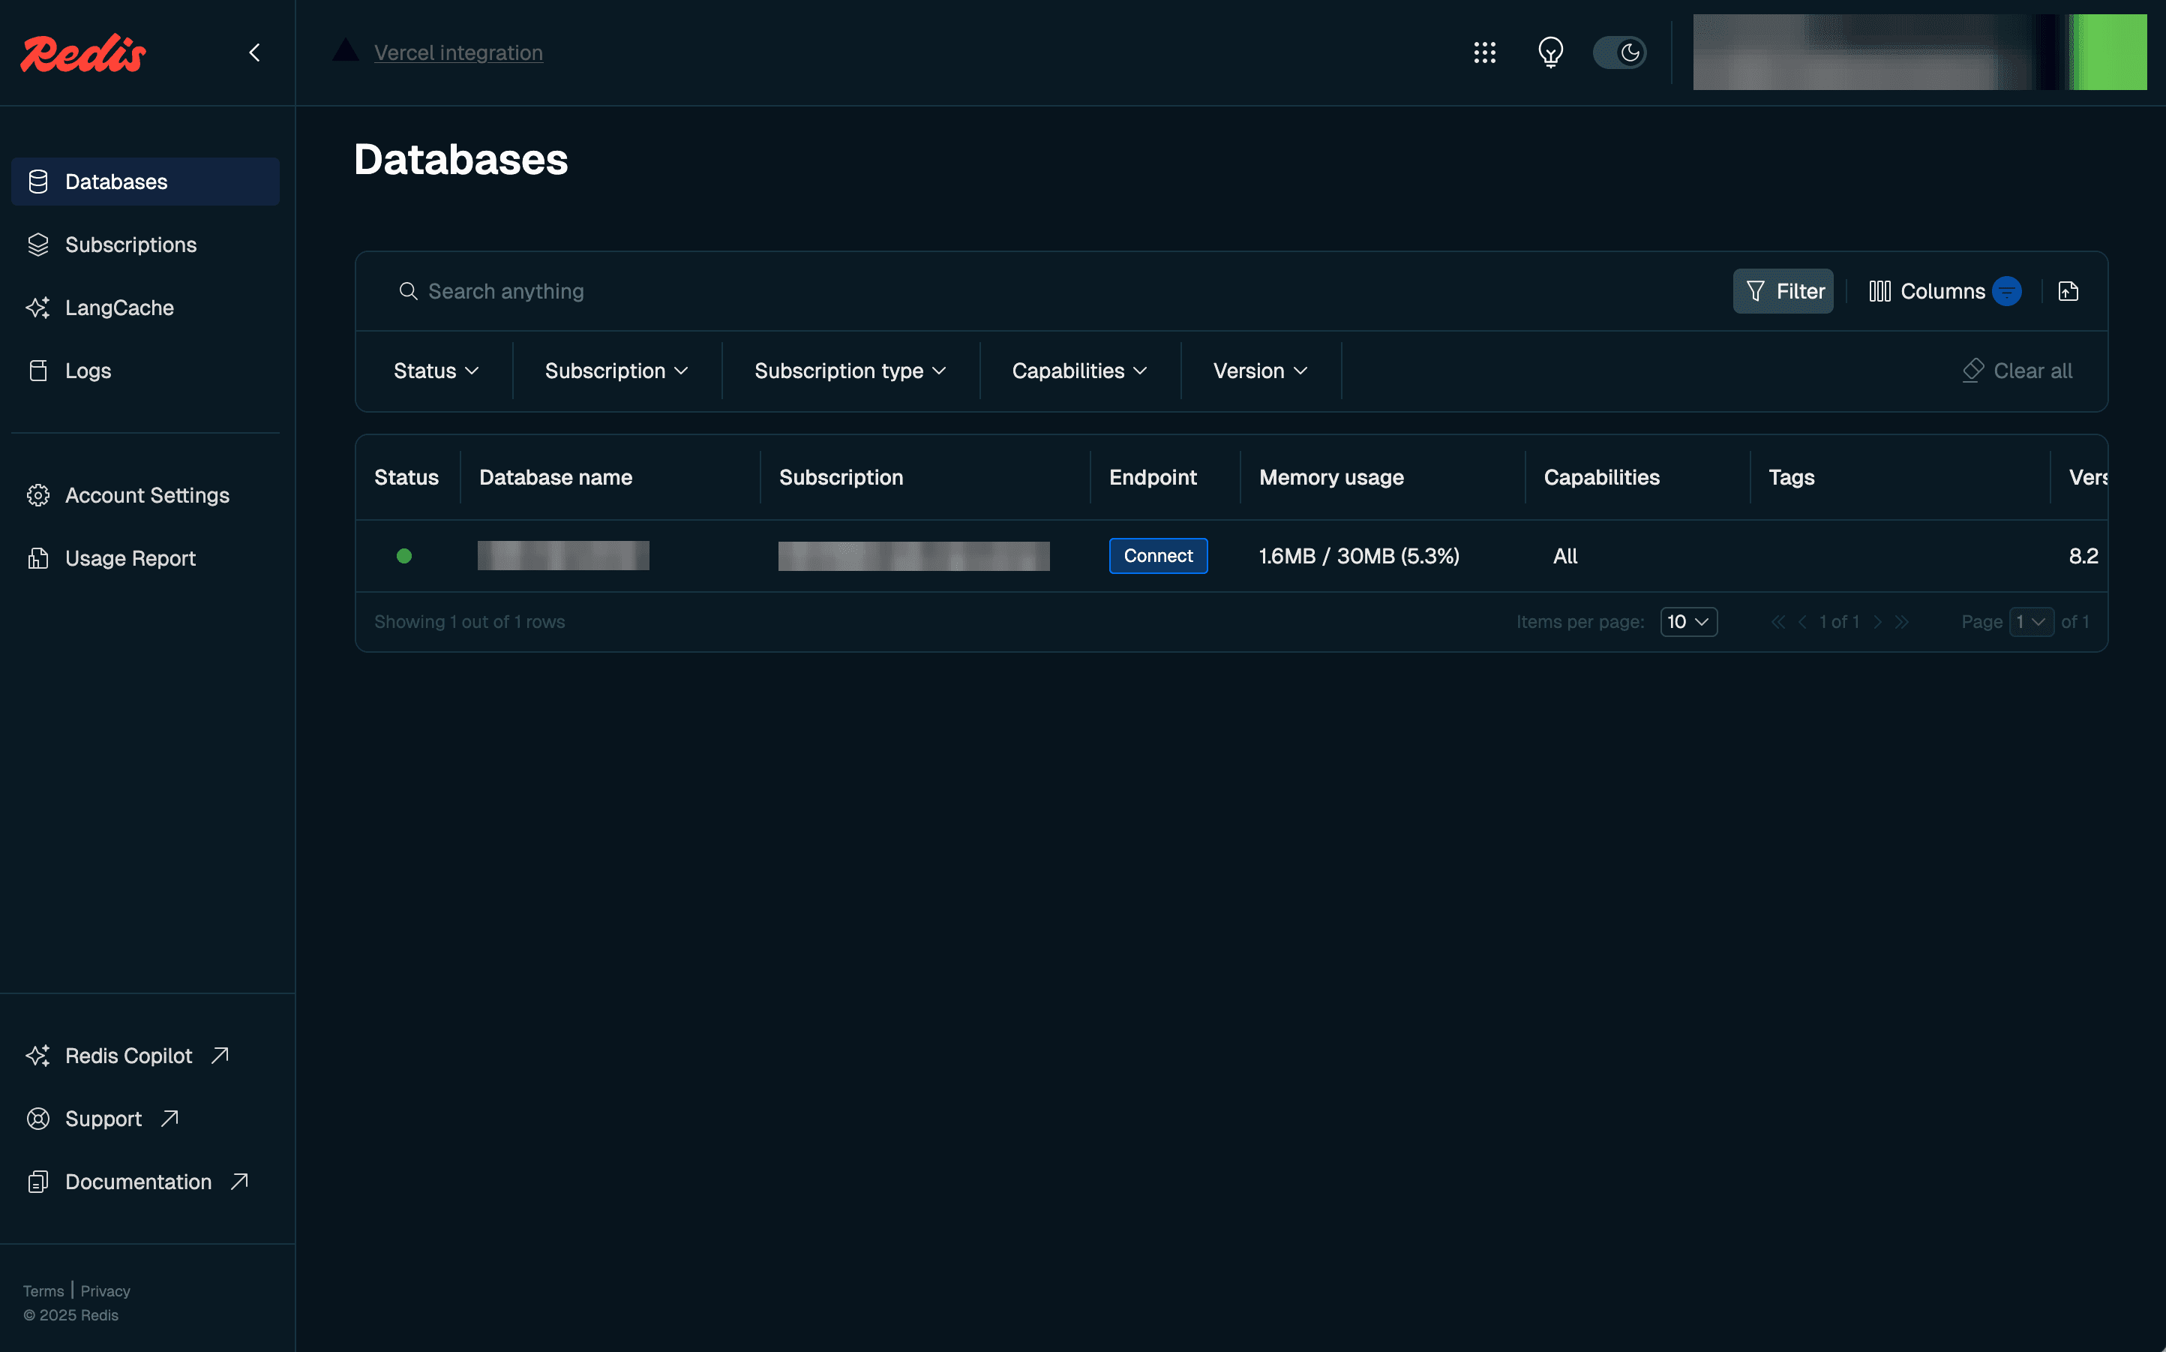Viewport: 2166px width, 1352px height.
Task: Open Logs from the sidebar
Action: point(87,370)
